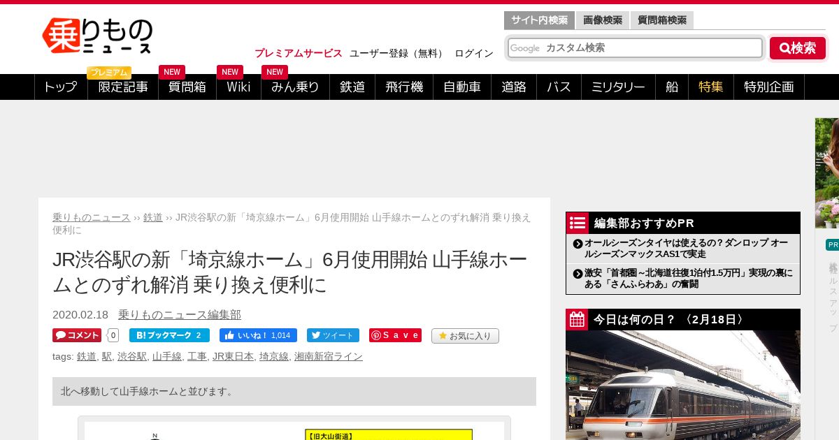
Task: Open ユーザー登録（無料） link
Action: [x=397, y=53]
